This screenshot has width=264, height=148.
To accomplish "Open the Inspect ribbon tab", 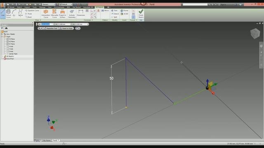I will 27,7.
